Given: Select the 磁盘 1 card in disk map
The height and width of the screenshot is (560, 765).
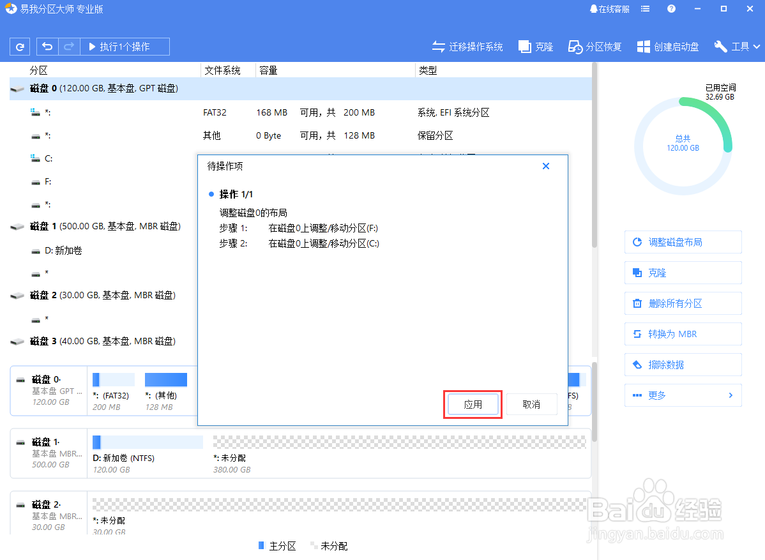Looking at the screenshot, I should coord(49,453).
